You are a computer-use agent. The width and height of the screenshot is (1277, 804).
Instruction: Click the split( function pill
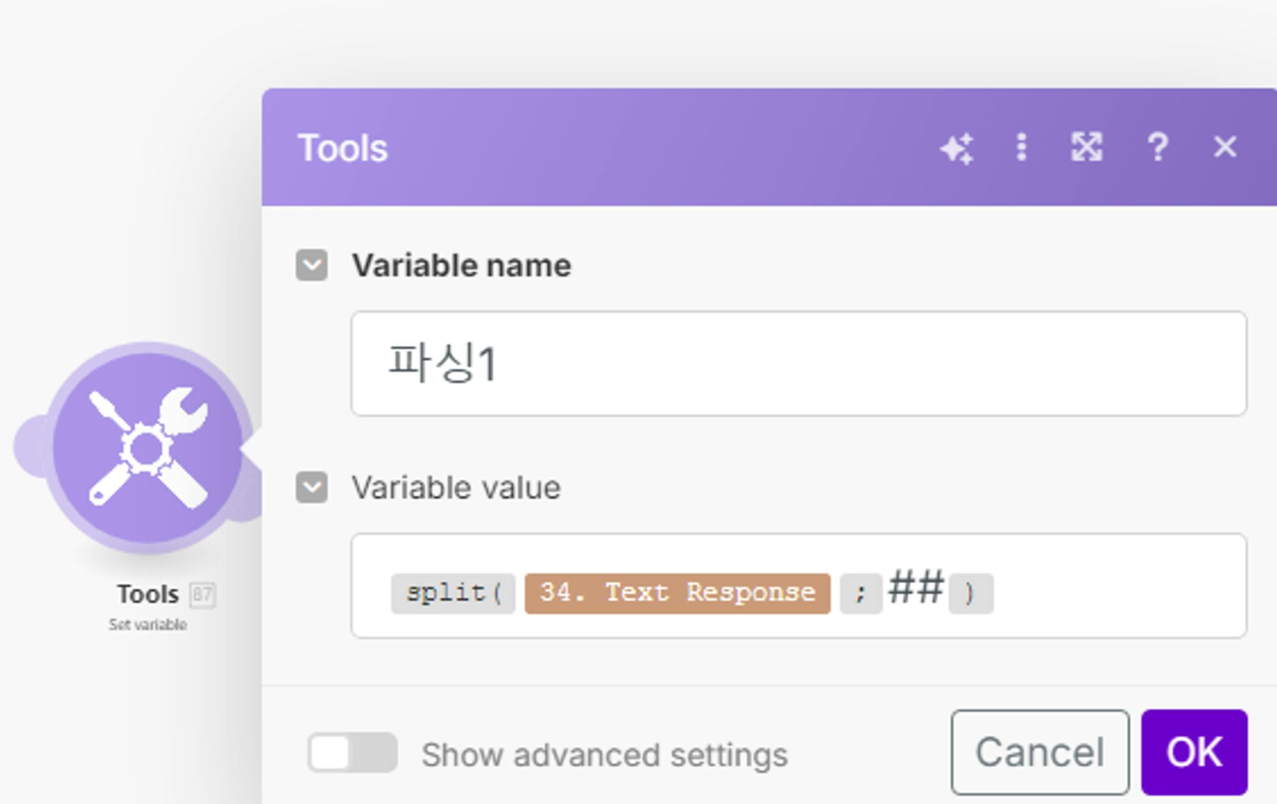pyautogui.click(x=453, y=593)
